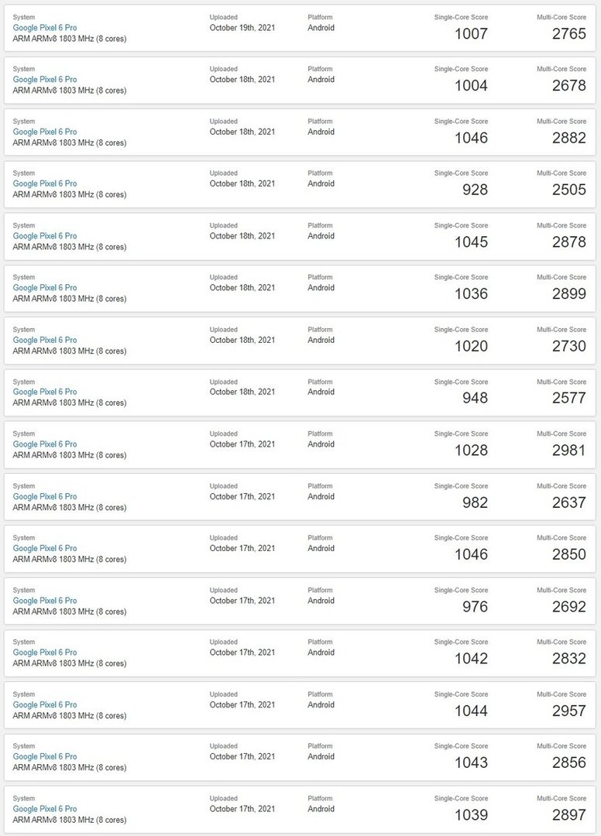The height and width of the screenshot is (836, 601).
Task: Click the Google Pixel 6 Pro link scoring 982
Action: (45, 496)
